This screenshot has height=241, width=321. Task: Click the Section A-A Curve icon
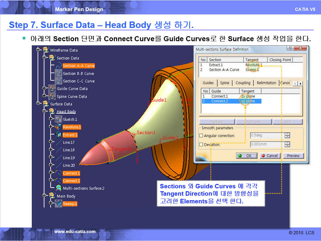[x=59, y=66]
